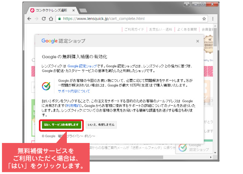The width and height of the screenshot is (243, 174).
Task: Open the プライバシー ポリシー footer link
Action: (81, 136)
